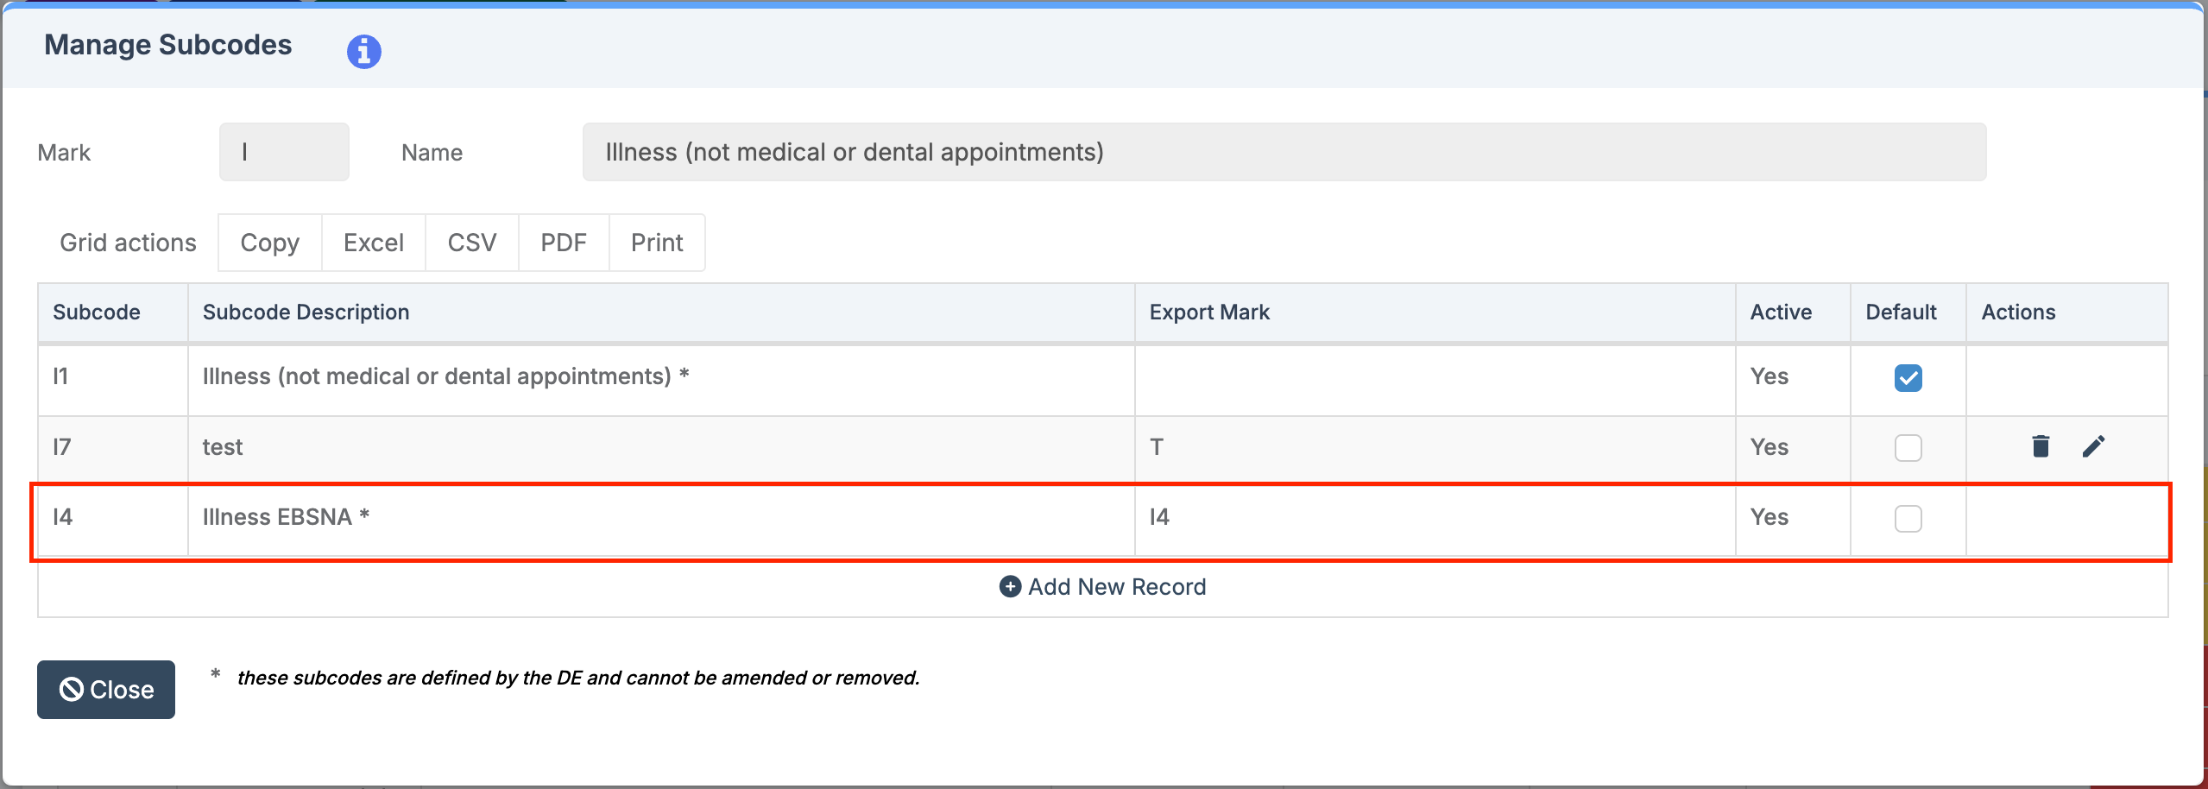Uncheck the Default checkbox for subcode I1
2208x789 pixels.
[x=1908, y=378]
